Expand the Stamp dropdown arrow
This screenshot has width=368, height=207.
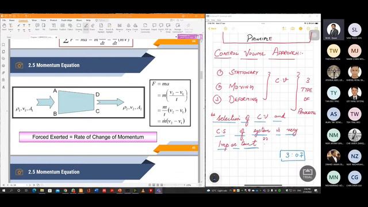(x=128, y=31)
